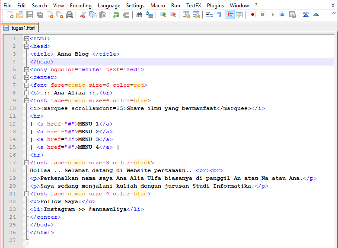This screenshot has height=248, width=338.
Task: Show hidden toolbar buttons via the chevron
Action: coord(334,13)
